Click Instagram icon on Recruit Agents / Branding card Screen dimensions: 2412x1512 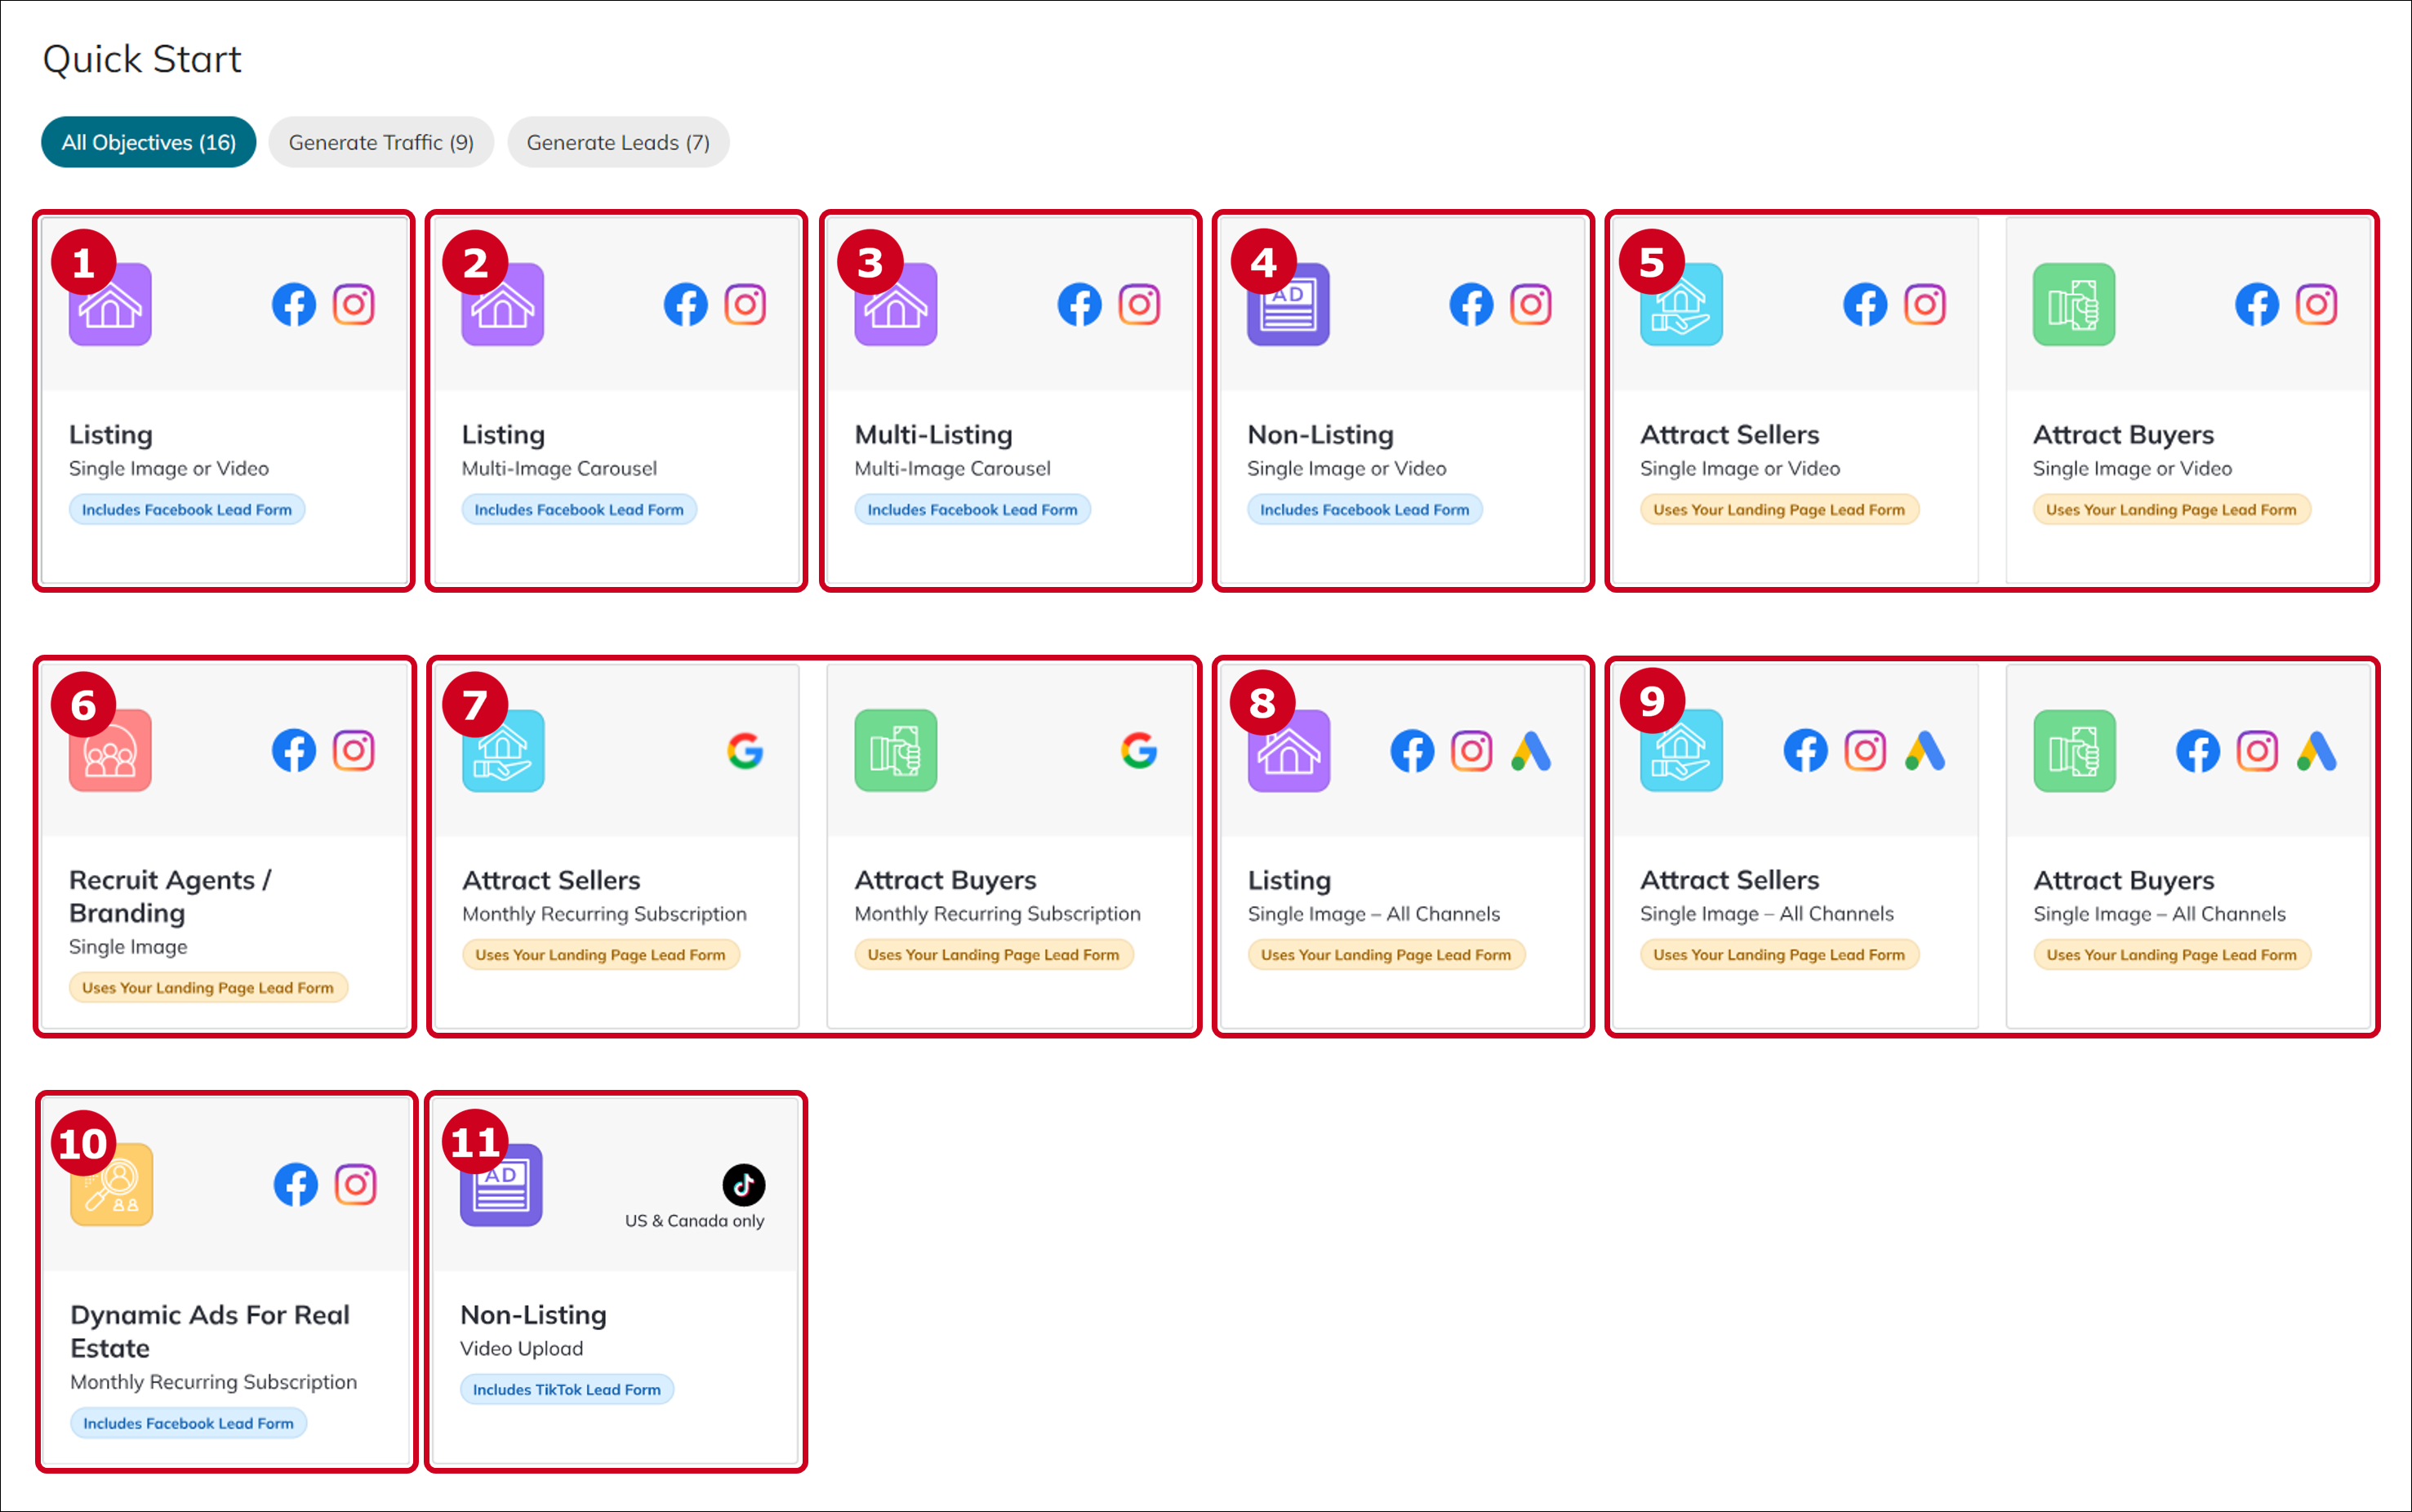[x=353, y=750]
